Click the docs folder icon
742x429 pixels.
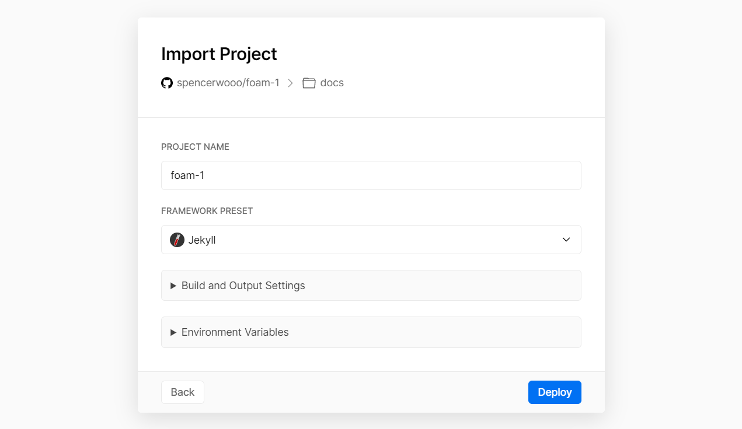pyautogui.click(x=309, y=83)
